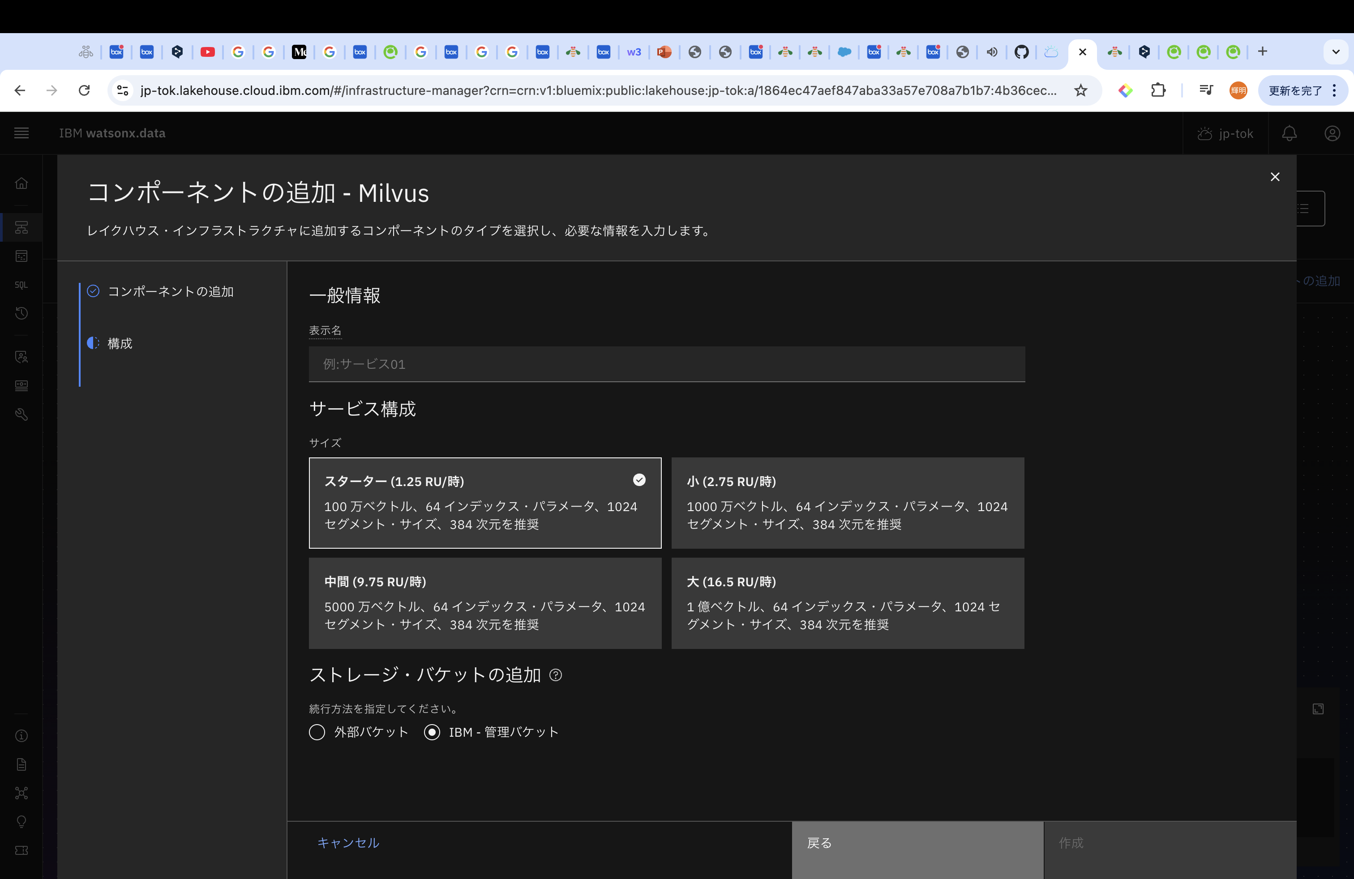Viewport: 1354px width, 879px height.
Task: Open the Infrastructure manager sidebar icon
Action: (x=21, y=227)
